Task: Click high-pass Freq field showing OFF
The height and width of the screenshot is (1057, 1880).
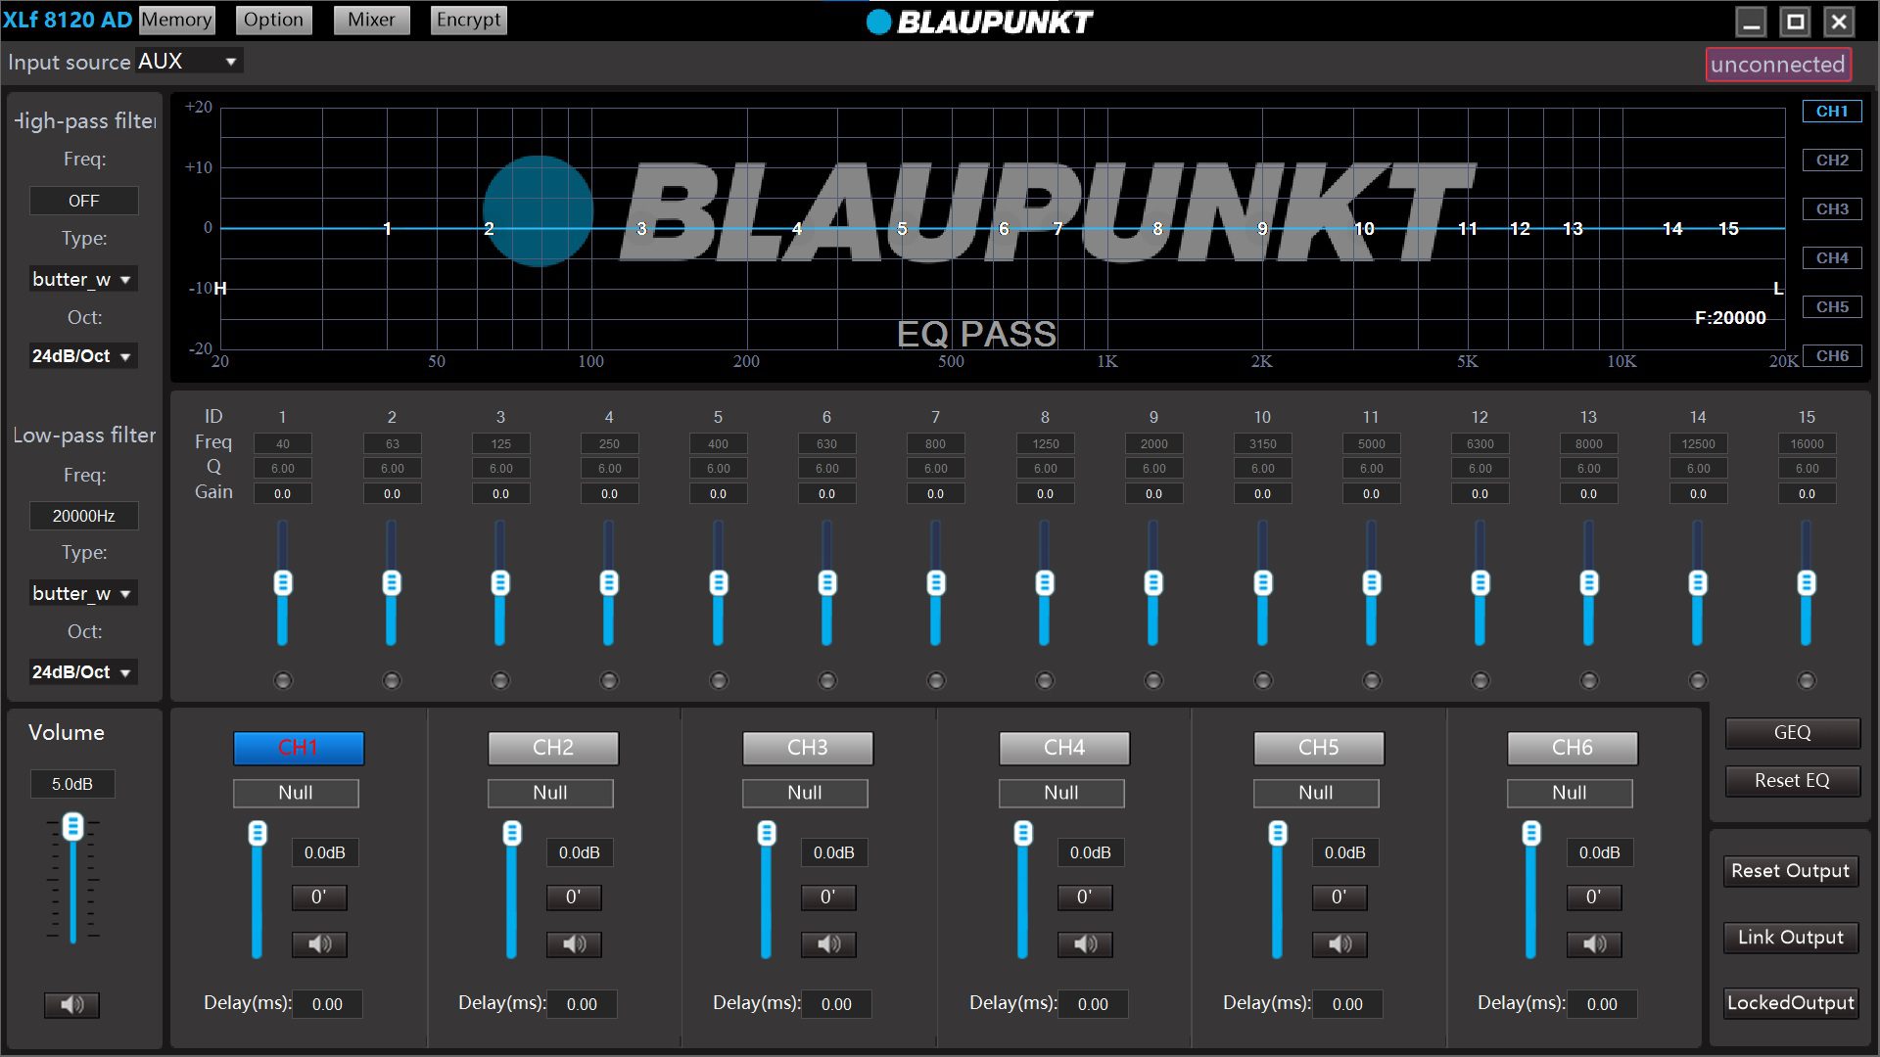Action: [x=83, y=201]
